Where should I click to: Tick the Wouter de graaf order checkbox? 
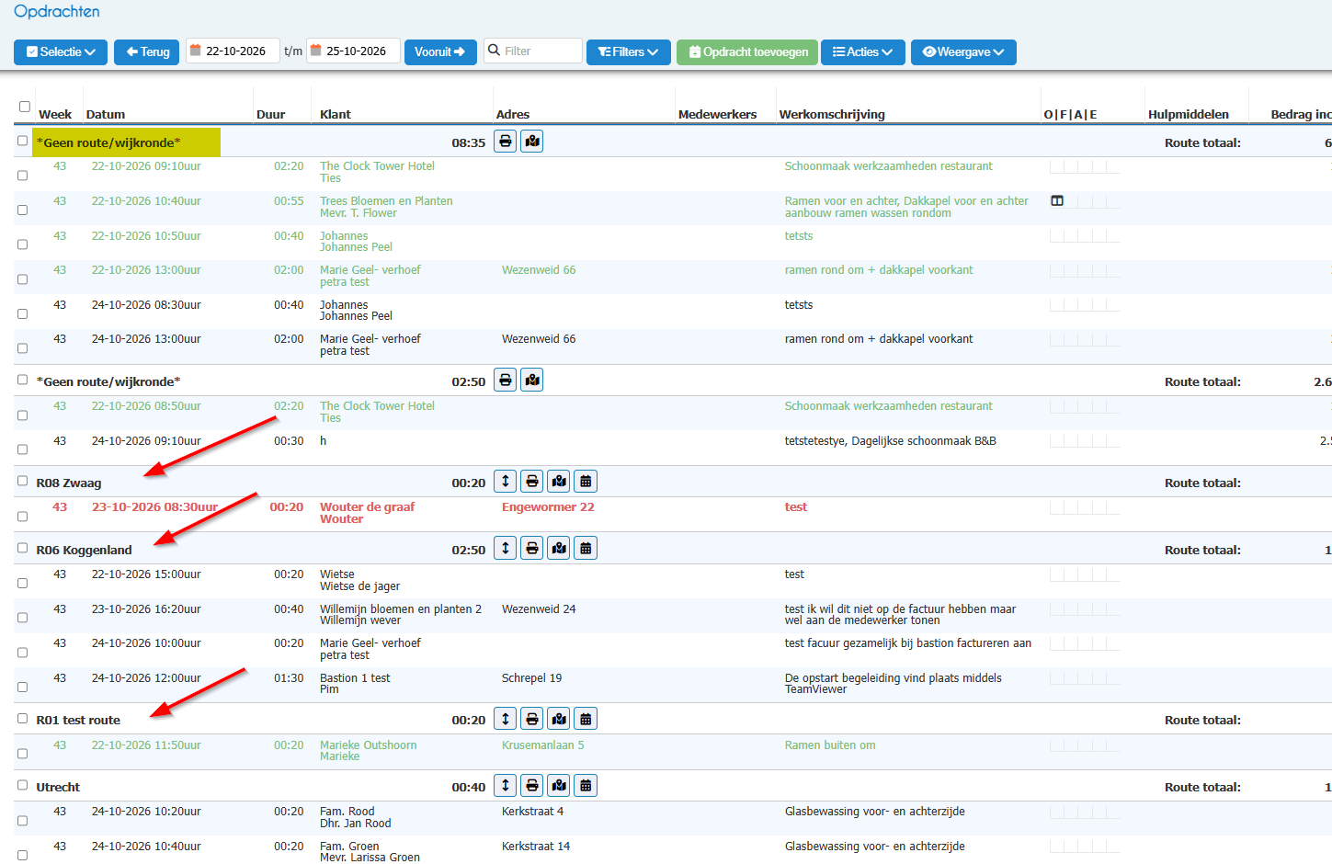click(x=23, y=517)
